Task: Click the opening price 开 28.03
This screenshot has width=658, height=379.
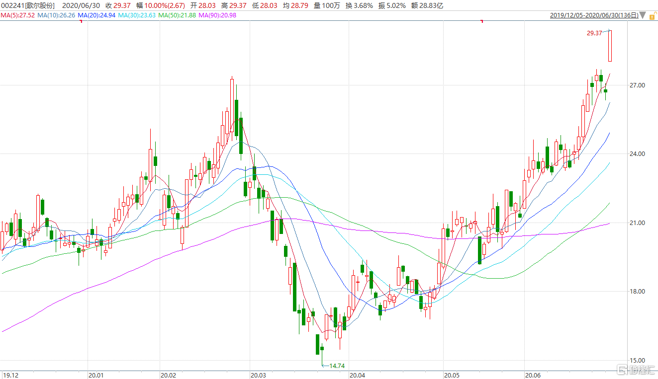Action: click(203, 6)
